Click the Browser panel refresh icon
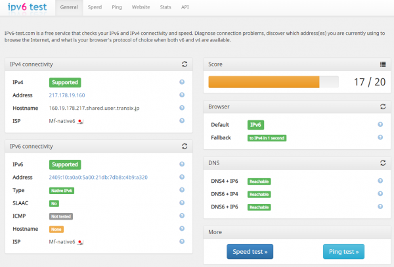The width and height of the screenshot is (394, 267). point(382,106)
